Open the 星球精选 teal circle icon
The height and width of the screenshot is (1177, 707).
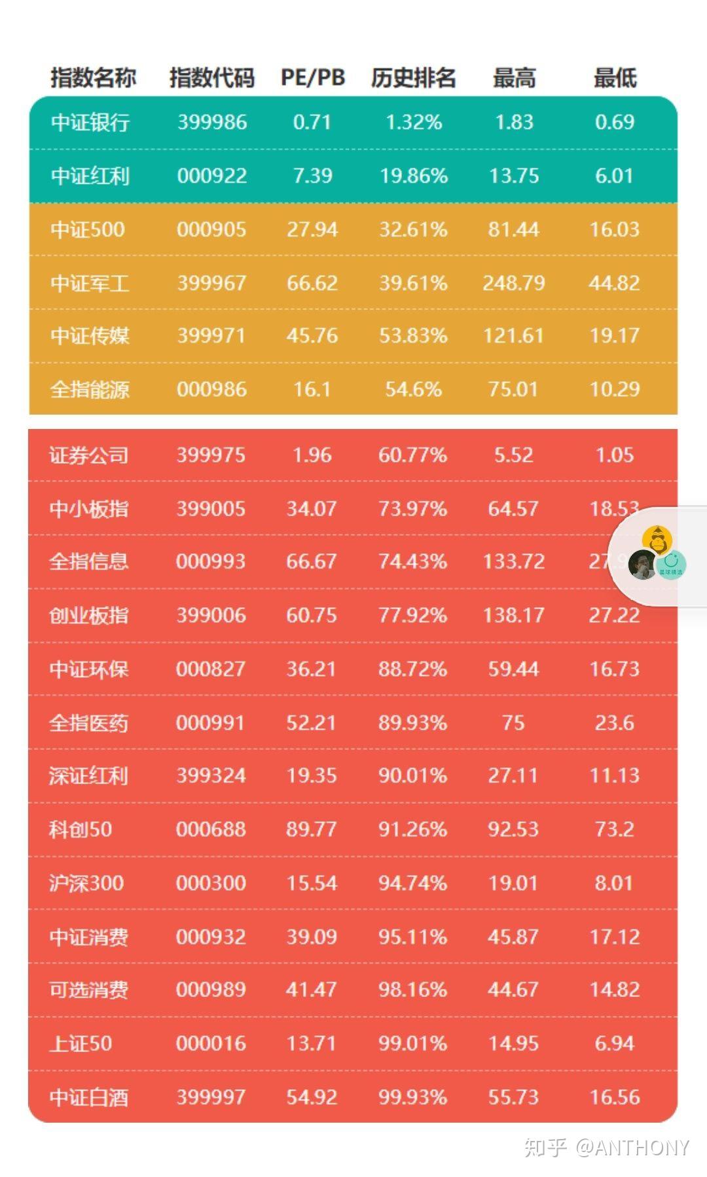click(670, 565)
